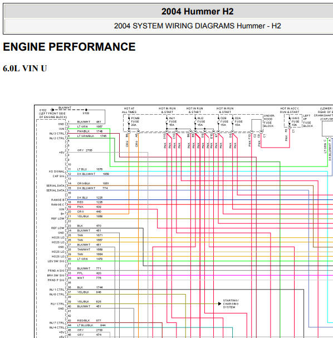
Task: Click the "BLK" wire label at pin 23
Action: (x=80, y=226)
